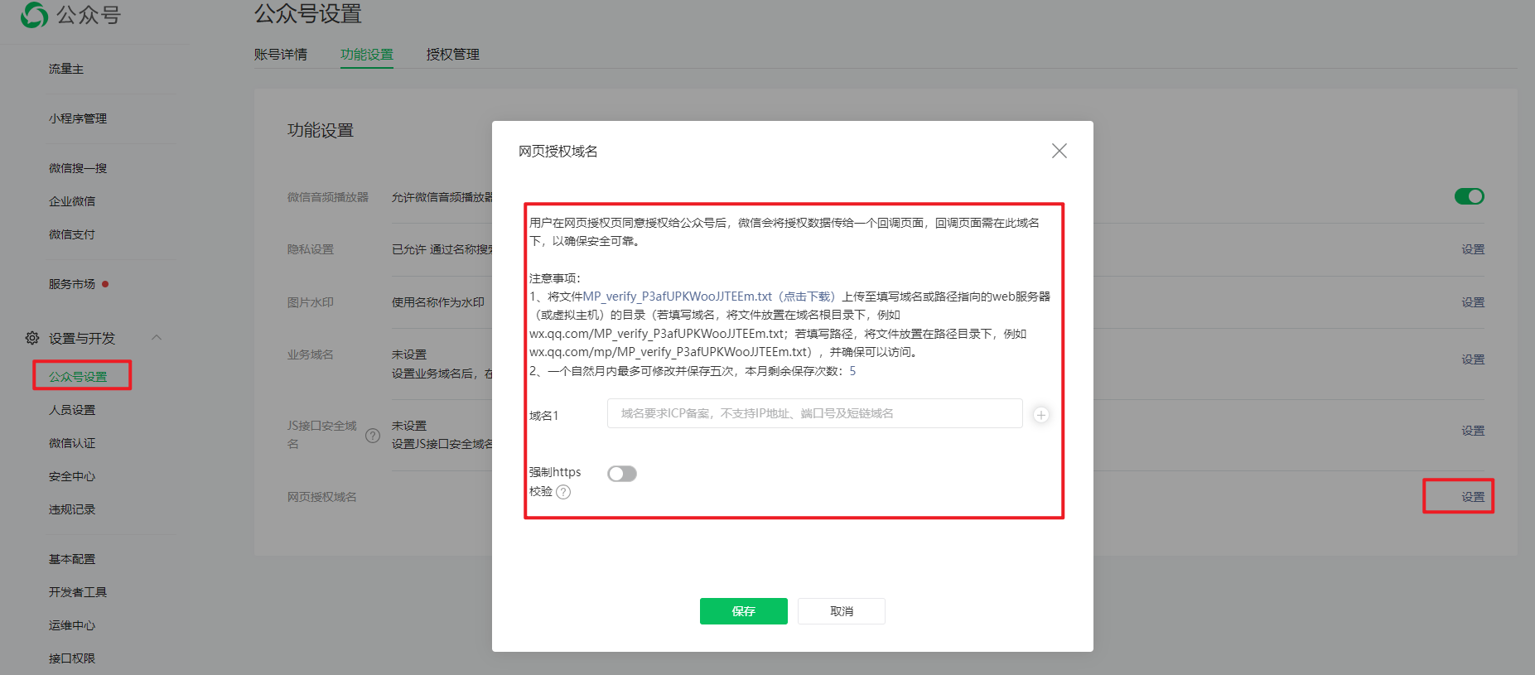
Task: Click the 设置与开发 gear icon
Action: [32, 338]
